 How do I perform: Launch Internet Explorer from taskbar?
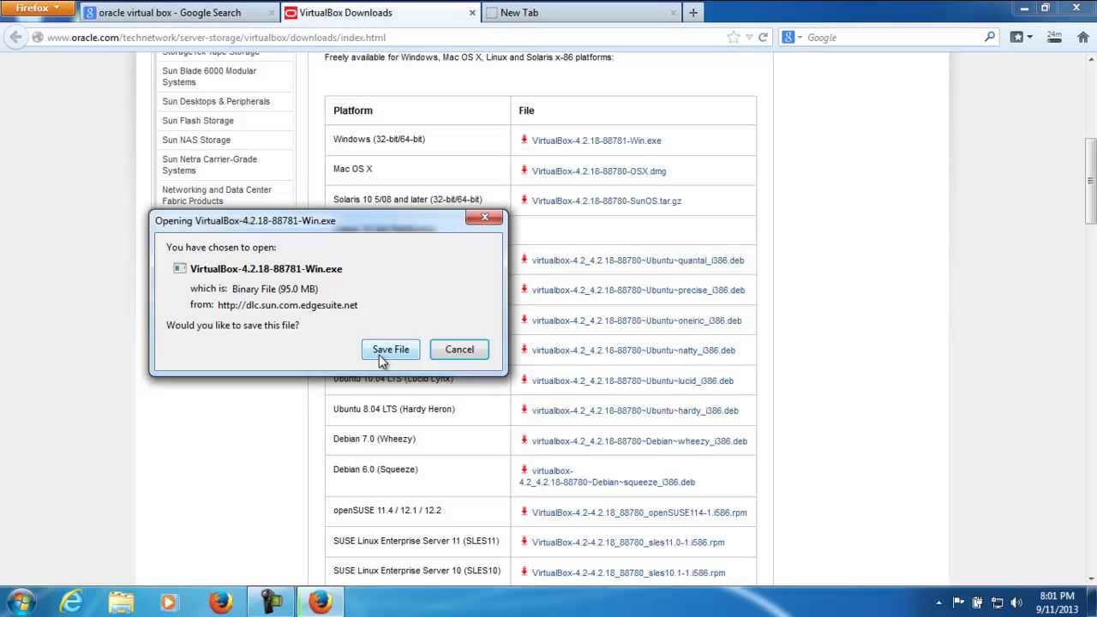(71, 602)
